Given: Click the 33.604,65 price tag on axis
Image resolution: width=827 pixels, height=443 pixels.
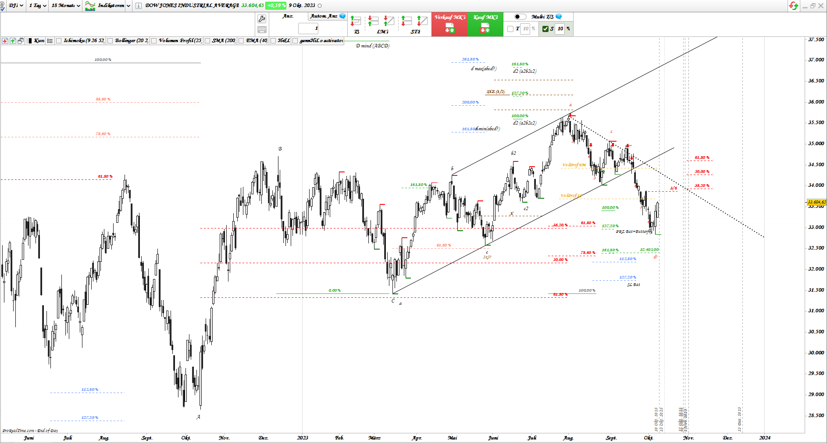Looking at the screenshot, I should 817,202.
